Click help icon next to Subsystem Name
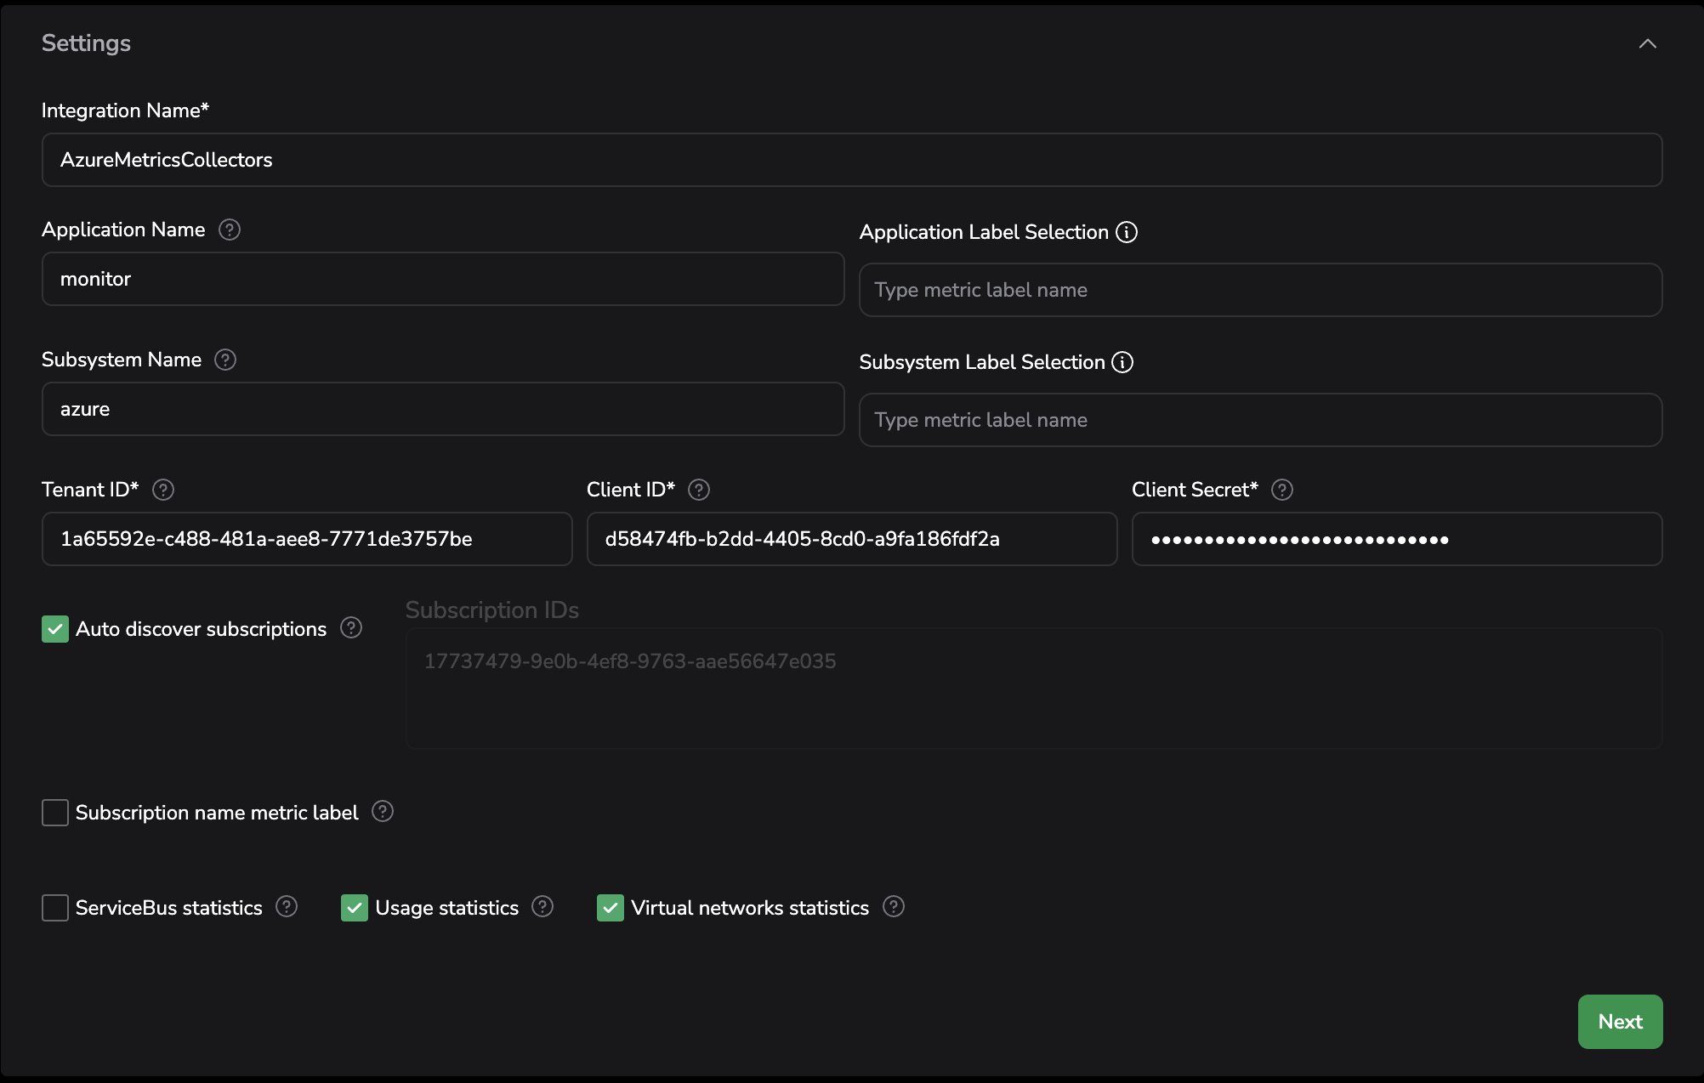Viewport: 1704px width, 1083px height. [225, 360]
